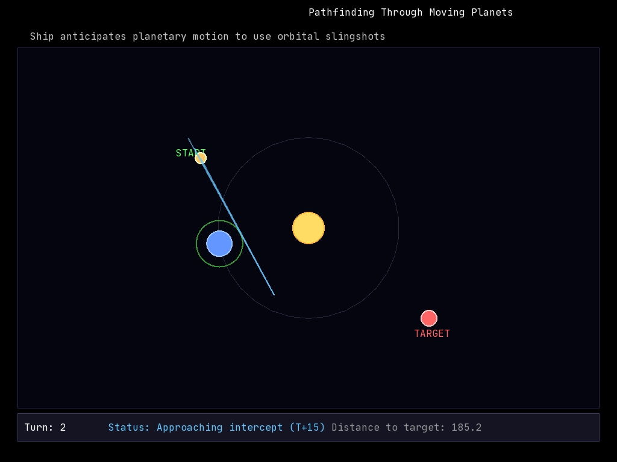Click the upper tip of the blue trajectory line

[188, 138]
